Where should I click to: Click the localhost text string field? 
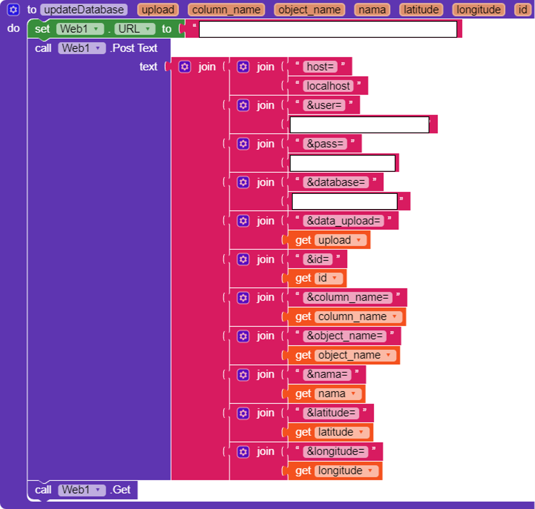(328, 86)
